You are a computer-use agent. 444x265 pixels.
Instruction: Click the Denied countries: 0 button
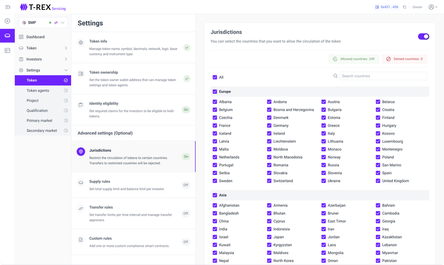[x=404, y=59]
